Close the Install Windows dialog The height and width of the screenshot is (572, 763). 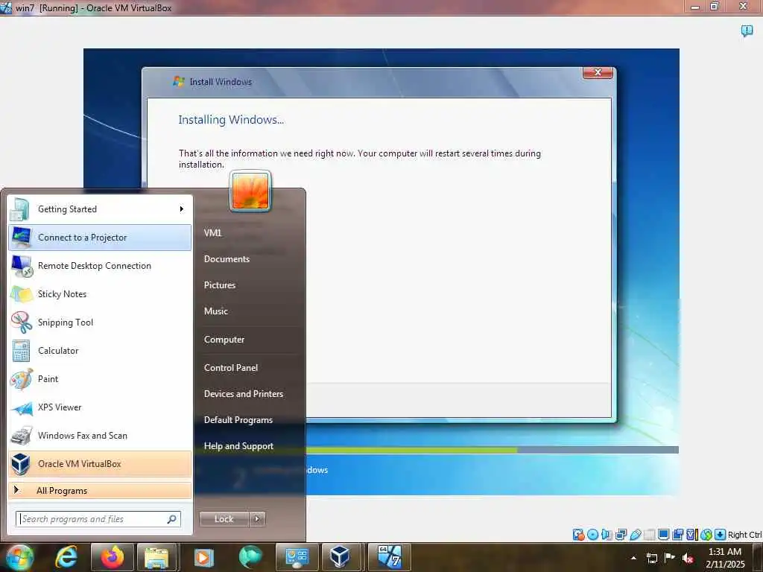(x=598, y=72)
